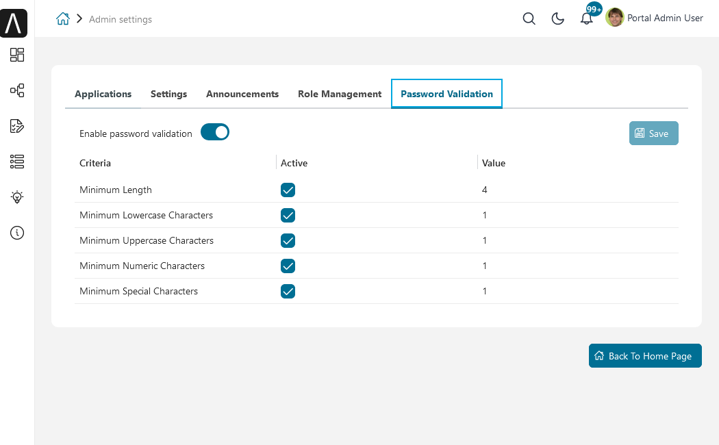The height and width of the screenshot is (445, 719).
Task: Open Portal Admin User profile menu
Action: pos(665,18)
